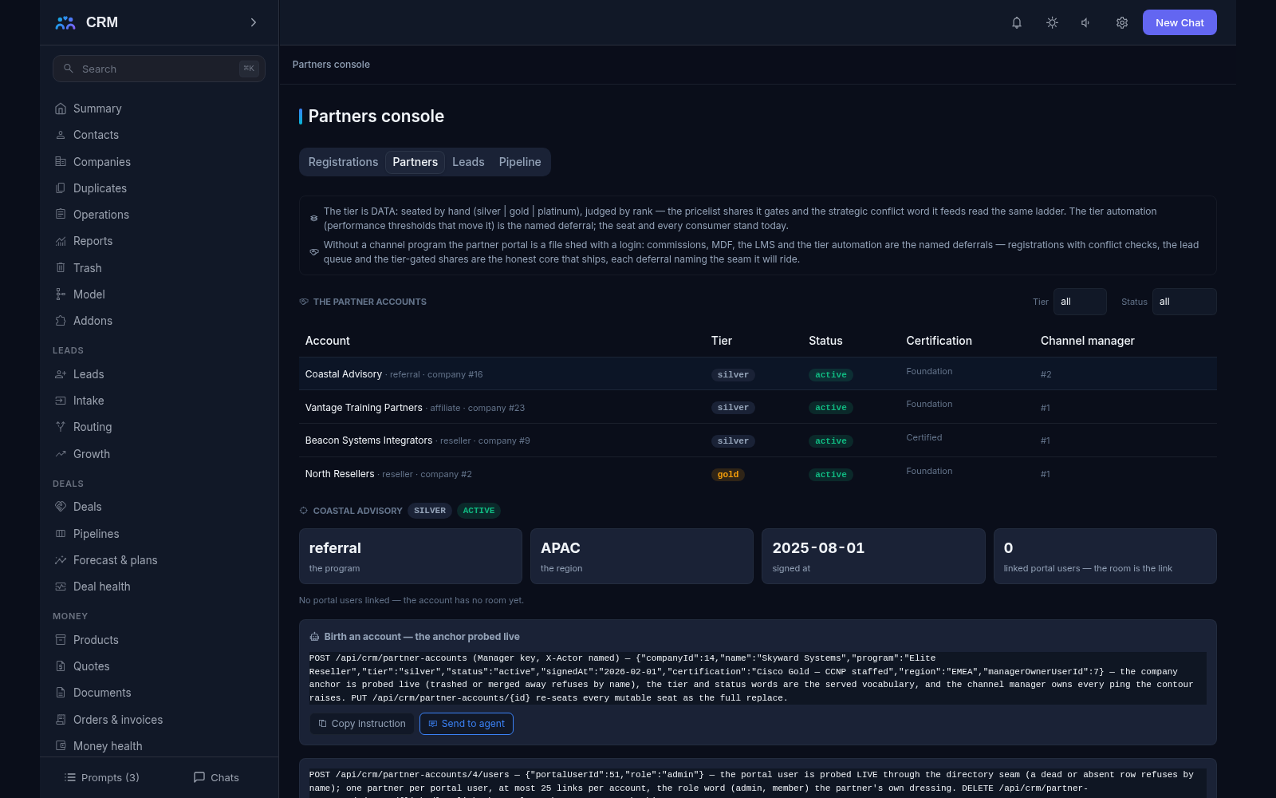Image resolution: width=1276 pixels, height=798 pixels.
Task: Open Model page
Action: click(x=159, y=294)
